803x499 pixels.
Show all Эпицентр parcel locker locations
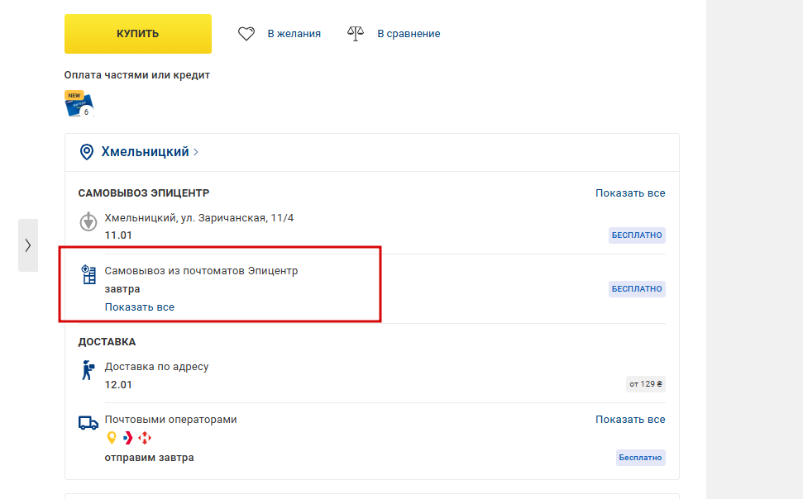(x=139, y=307)
